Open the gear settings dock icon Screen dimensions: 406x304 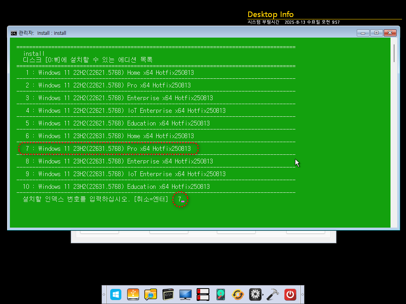(x=255, y=294)
